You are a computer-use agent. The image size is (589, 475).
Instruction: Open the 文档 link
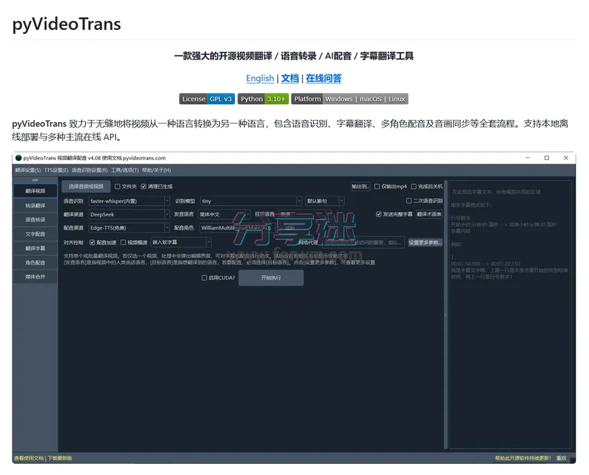(x=290, y=78)
